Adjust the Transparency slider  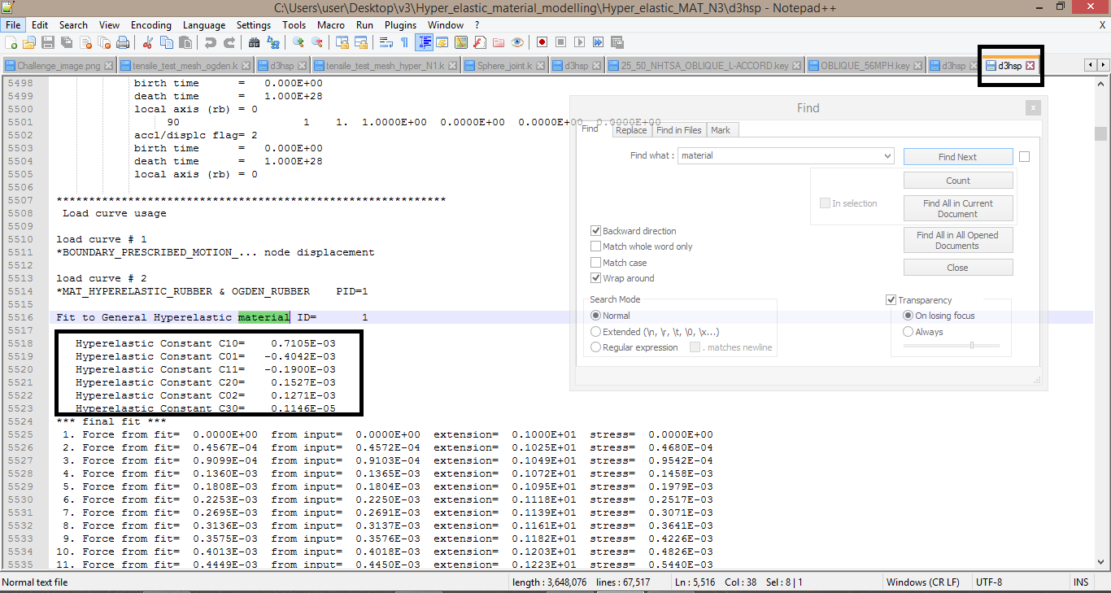point(971,346)
